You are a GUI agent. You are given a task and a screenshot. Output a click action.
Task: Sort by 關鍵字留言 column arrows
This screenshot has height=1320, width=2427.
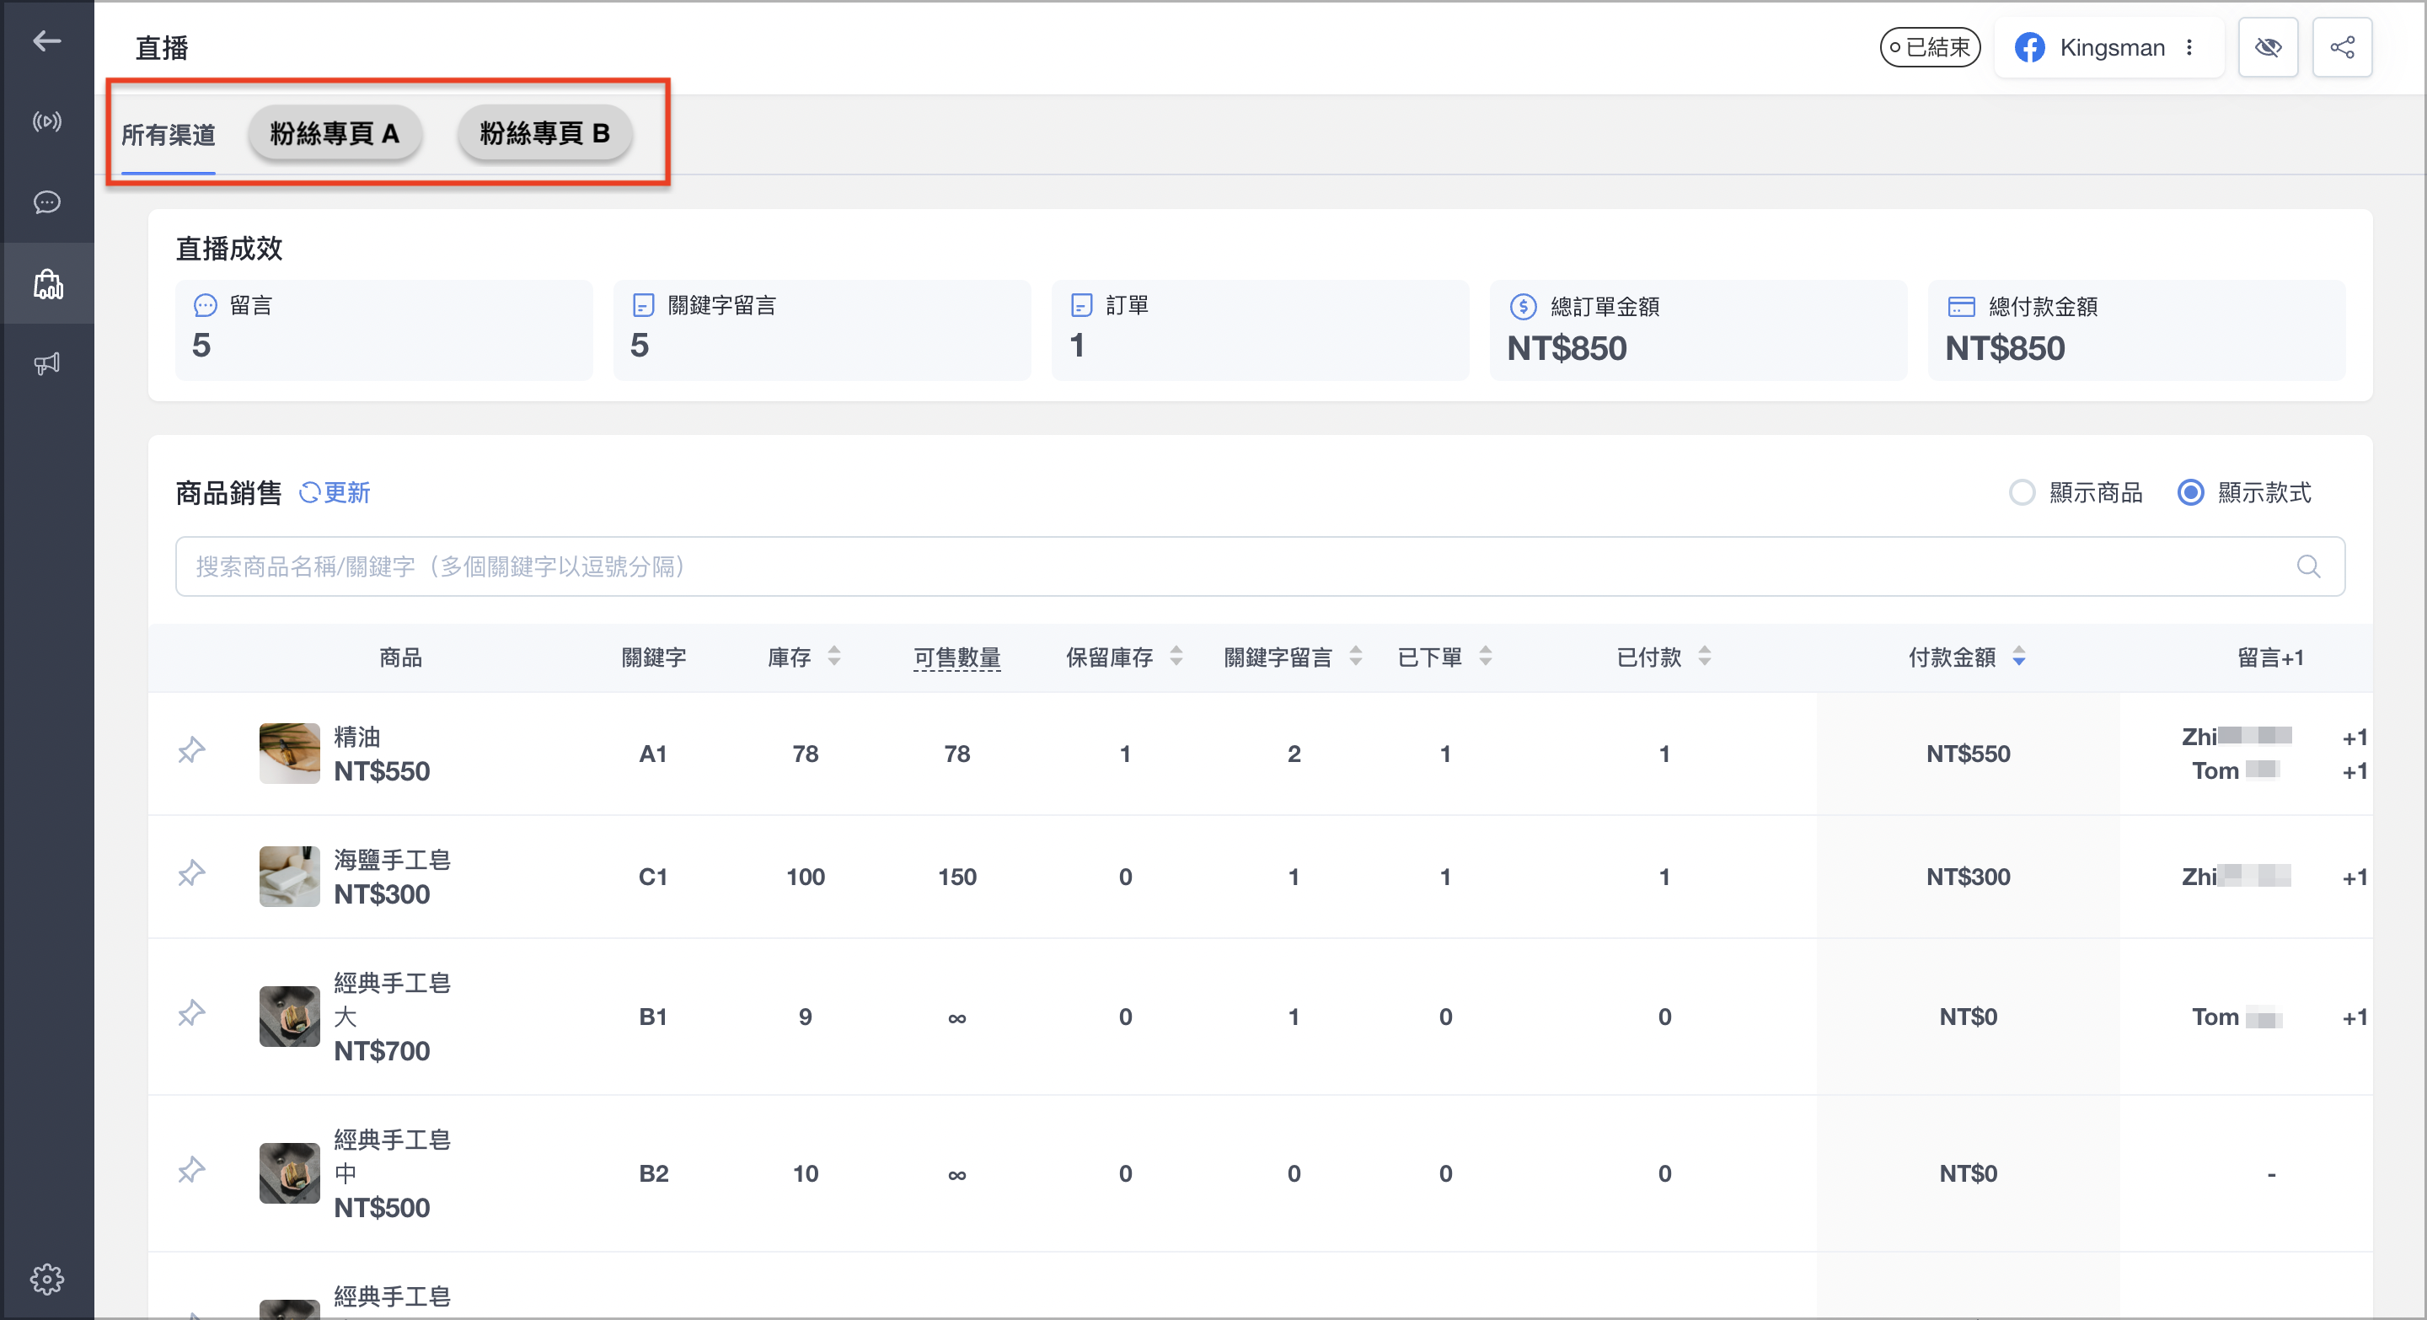click(1356, 656)
